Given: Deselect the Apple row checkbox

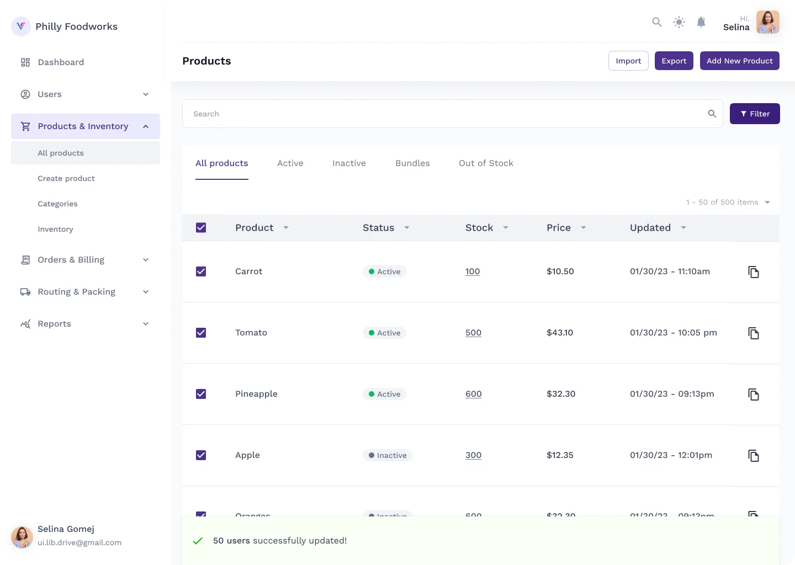Looking at the screenshot, I should tap(201, 455).
